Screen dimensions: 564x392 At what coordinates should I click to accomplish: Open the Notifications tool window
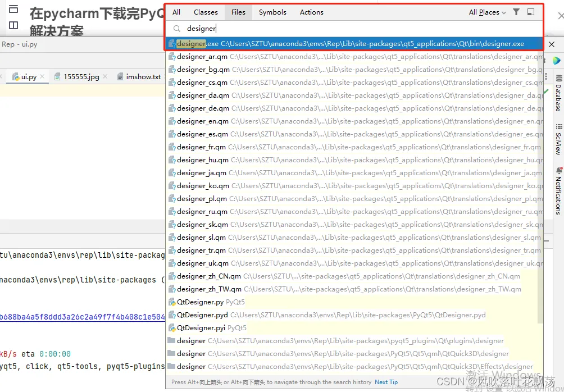(558, 190)
